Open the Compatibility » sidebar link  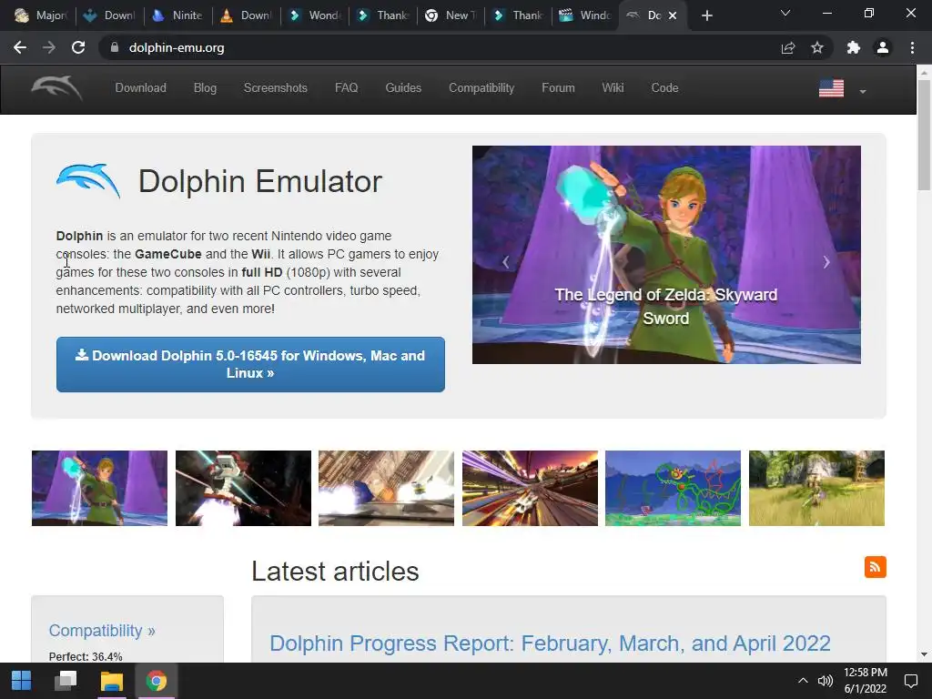[x=102, y=631]
